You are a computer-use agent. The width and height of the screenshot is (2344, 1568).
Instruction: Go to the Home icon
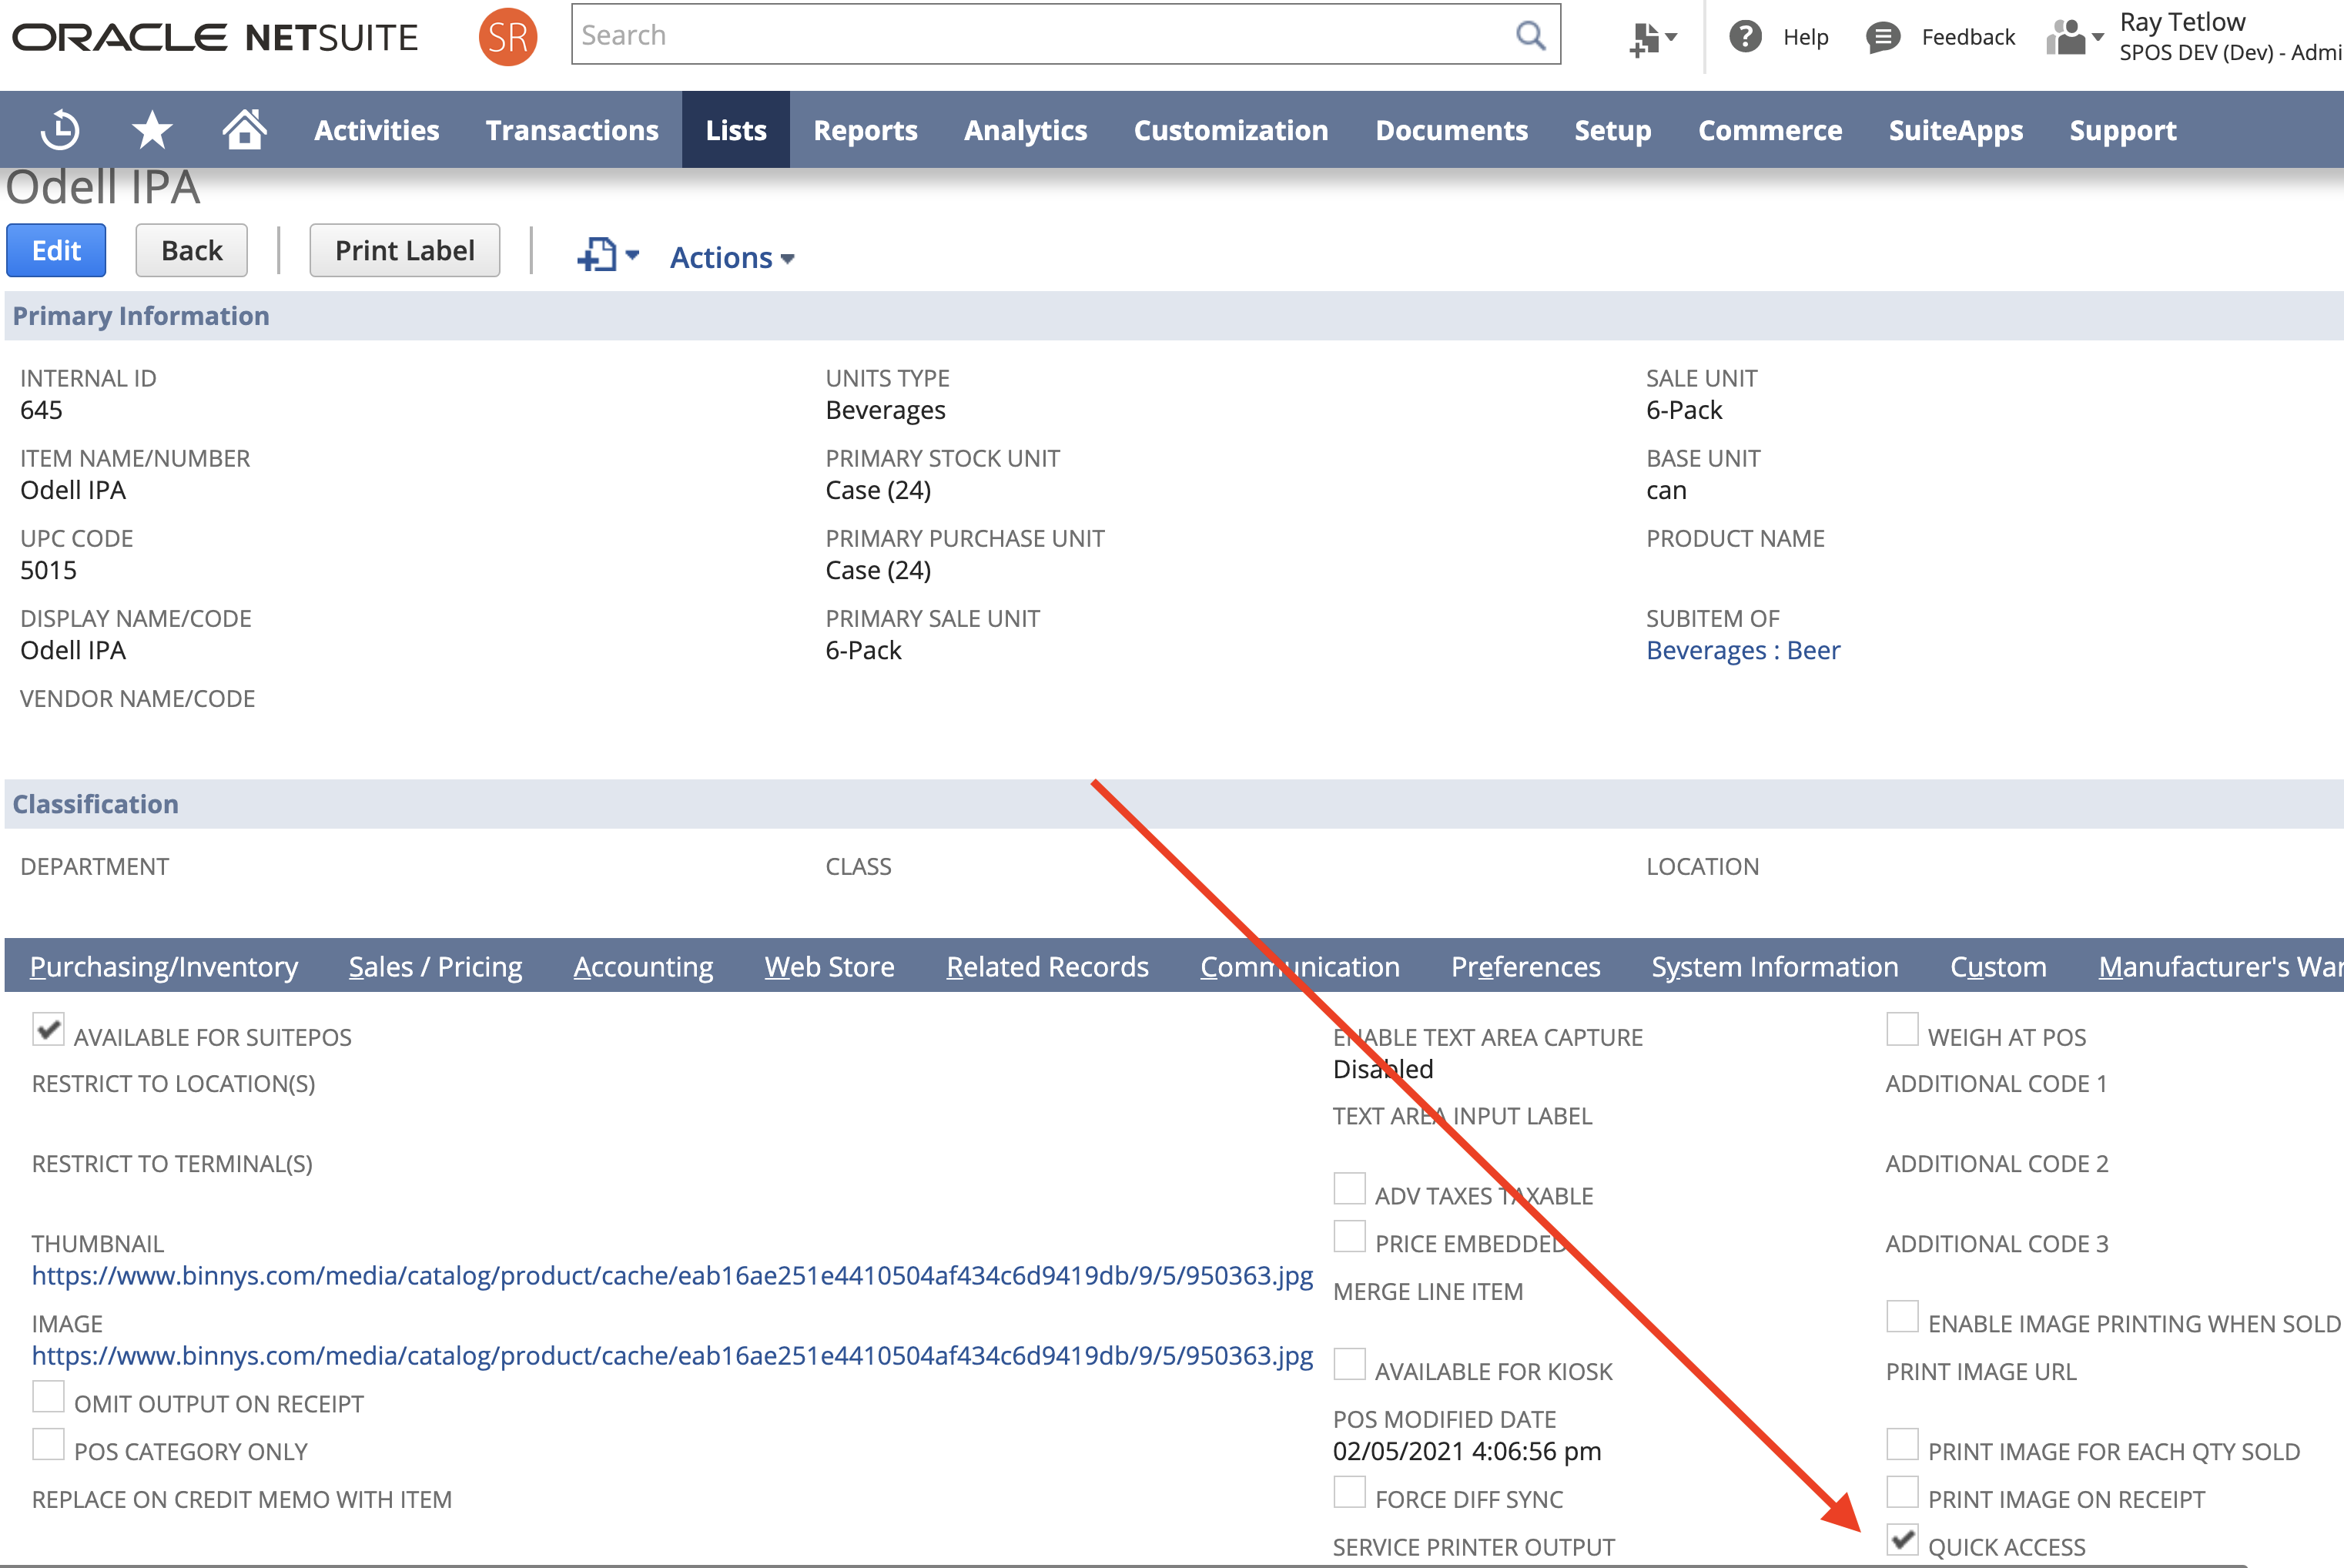(x=244, y=130)
